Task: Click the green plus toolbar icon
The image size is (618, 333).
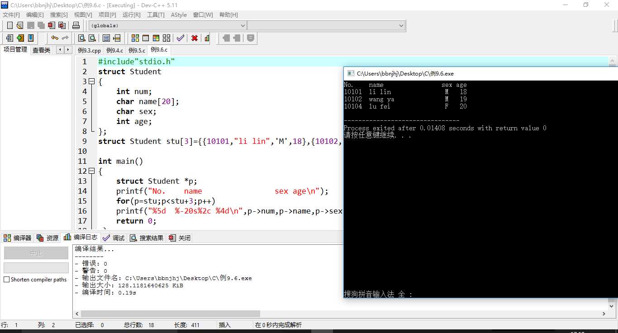Action: pyautogui.click(x=20, y=38)
